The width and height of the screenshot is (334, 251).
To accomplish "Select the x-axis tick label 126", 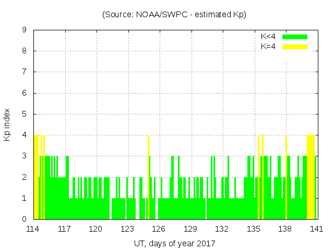I will coord(159,229).
